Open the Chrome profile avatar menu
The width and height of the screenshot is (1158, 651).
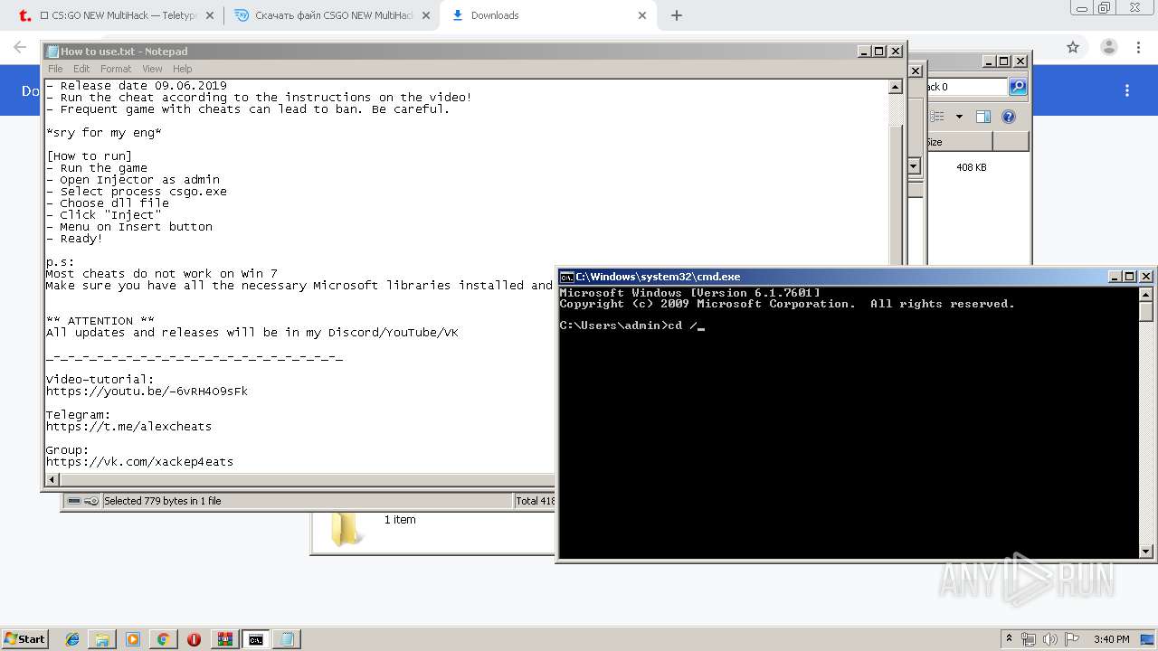[1108, 47]
